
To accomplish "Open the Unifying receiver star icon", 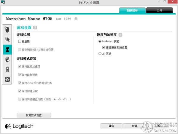I will coord(7,79).
